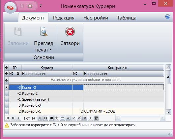Sort by Куриер column header
175x139 pixels.
[x=47, y=68]
